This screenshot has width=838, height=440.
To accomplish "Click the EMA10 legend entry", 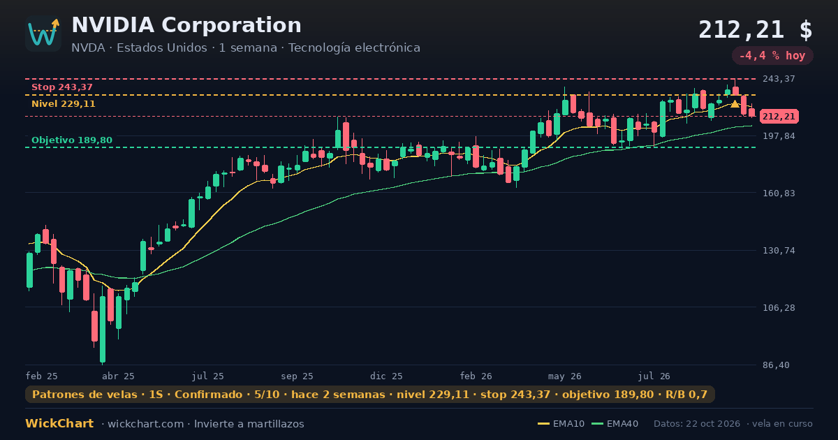I will (x=561, y=424).
